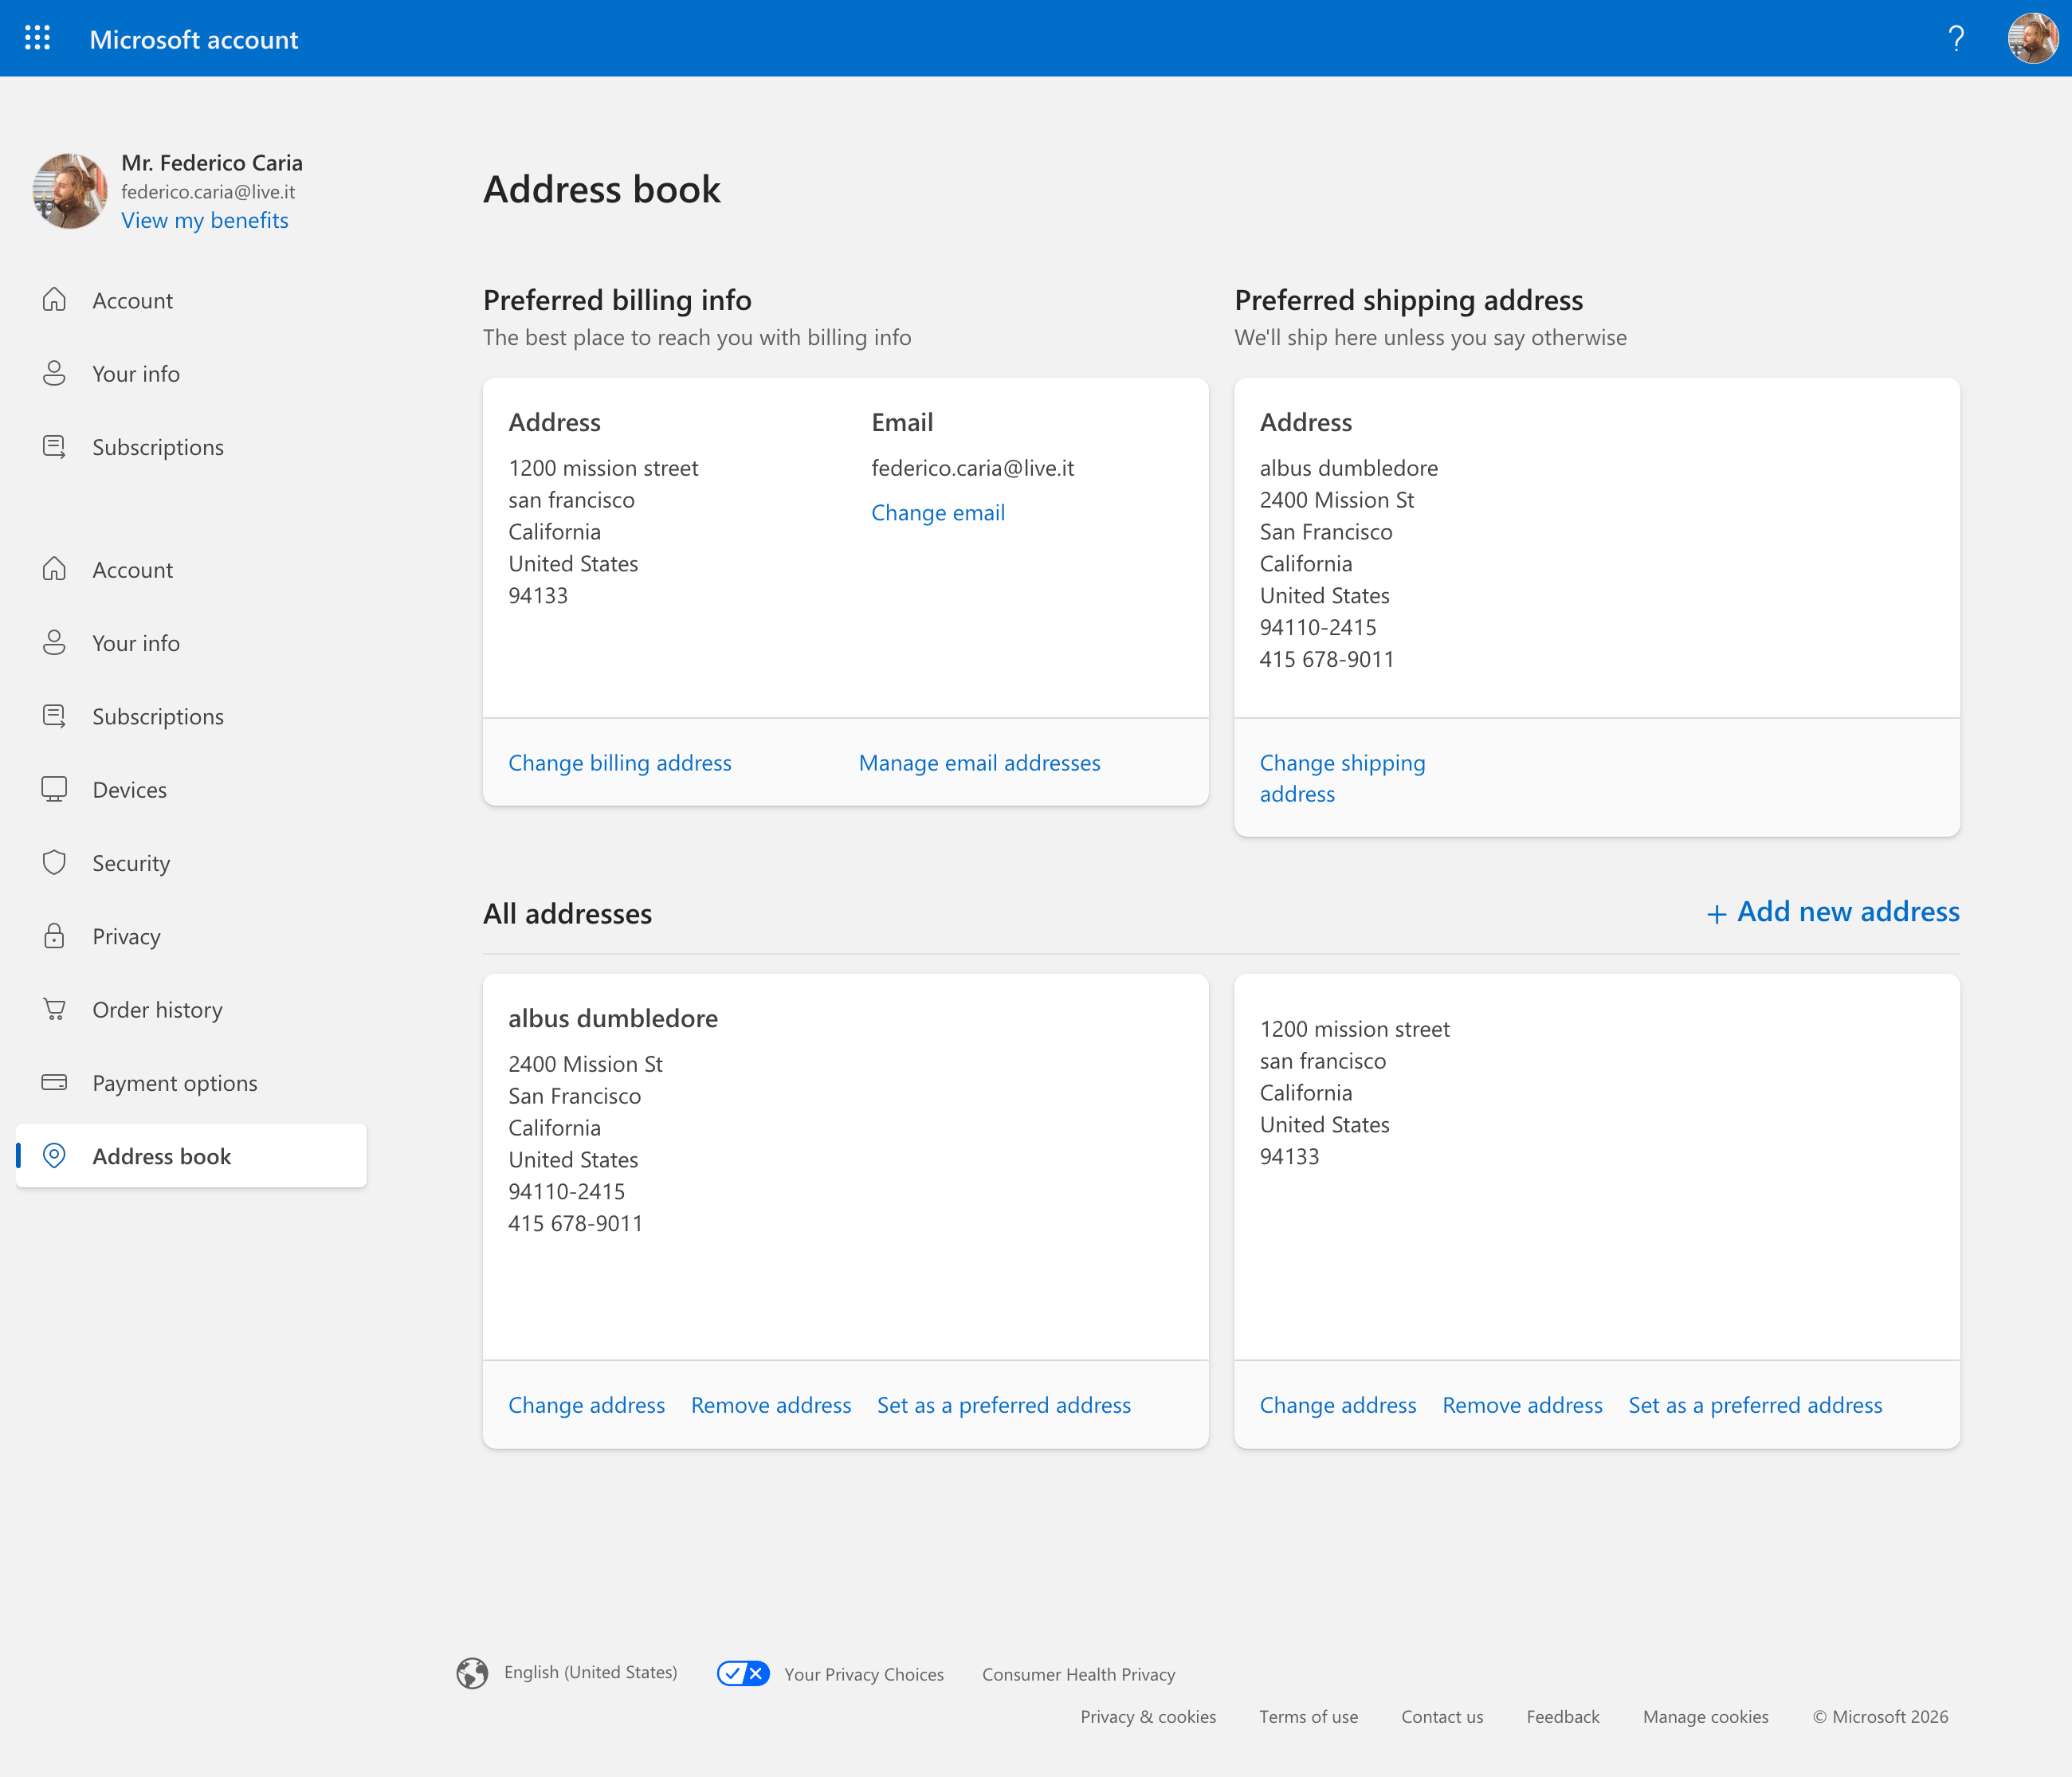This screenshot has height=1777, width=2072.
Task: Click View my benefits
Action: tap(205, 220)
